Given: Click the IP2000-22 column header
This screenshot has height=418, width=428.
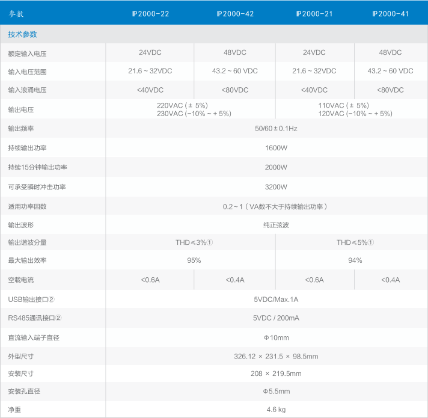Looking at the screenshot, I should 150,13.
